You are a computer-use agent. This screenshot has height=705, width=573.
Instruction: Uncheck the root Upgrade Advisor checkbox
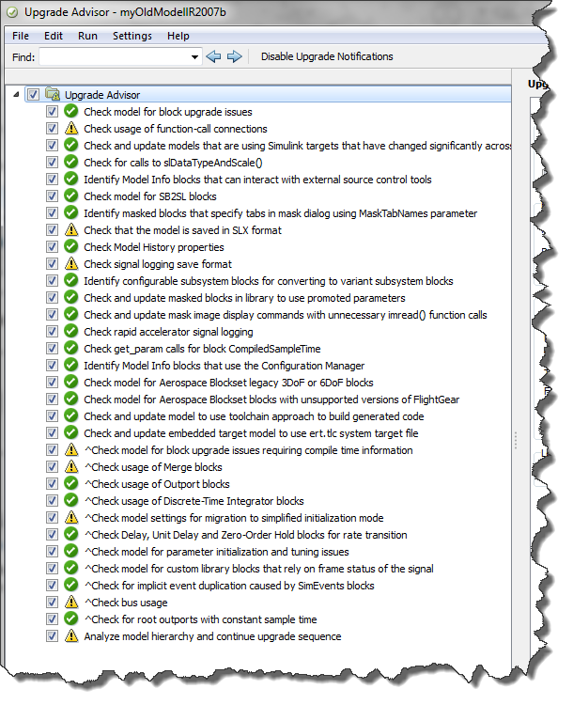point(34,95)
